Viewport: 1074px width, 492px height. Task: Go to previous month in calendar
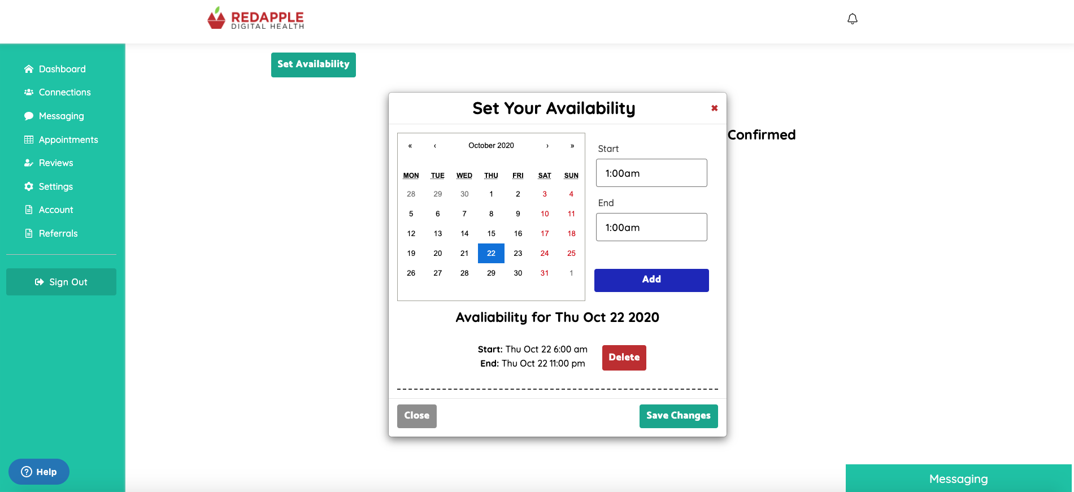435,146
